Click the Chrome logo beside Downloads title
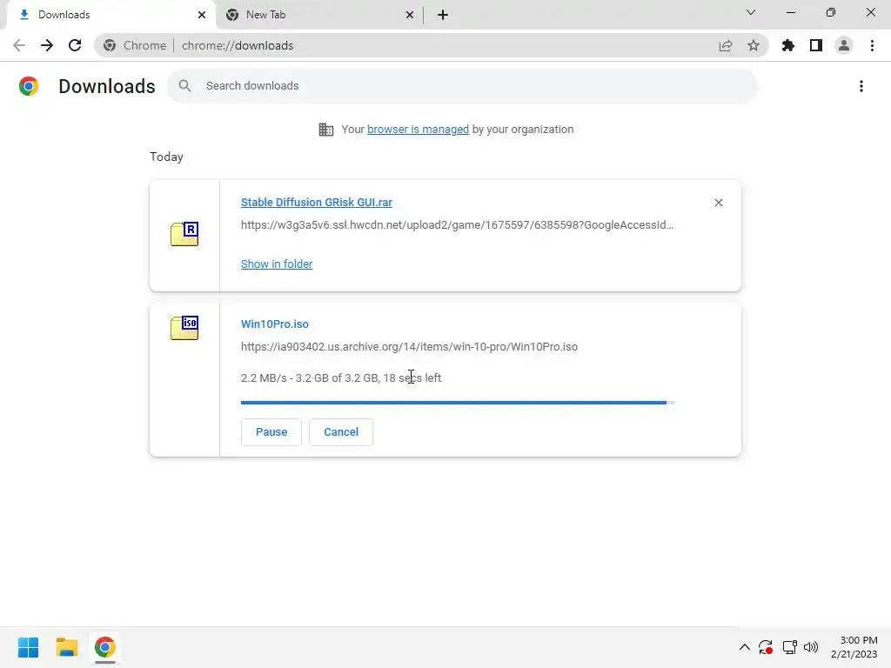The width and height of the screenshot is (891, 668). point(29,86)
